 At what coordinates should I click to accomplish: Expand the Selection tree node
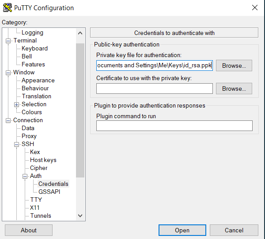(16, 104)
